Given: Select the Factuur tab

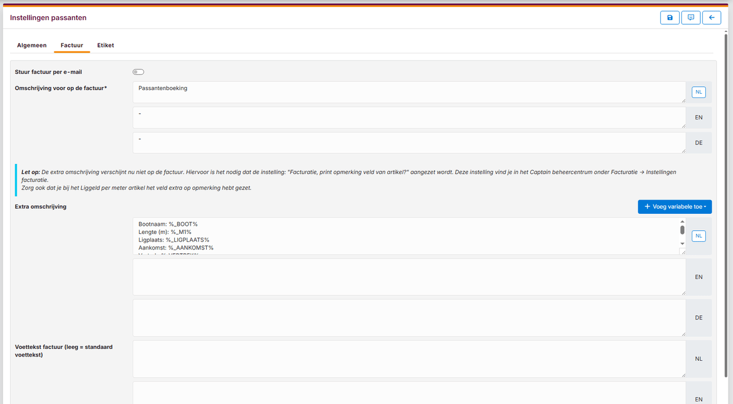Looking at the screenshot, I should (71, 46).
